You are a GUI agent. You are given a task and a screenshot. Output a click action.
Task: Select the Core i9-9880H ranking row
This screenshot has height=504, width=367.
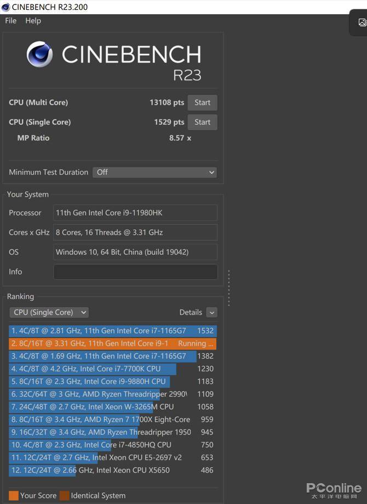coord(113,381)
